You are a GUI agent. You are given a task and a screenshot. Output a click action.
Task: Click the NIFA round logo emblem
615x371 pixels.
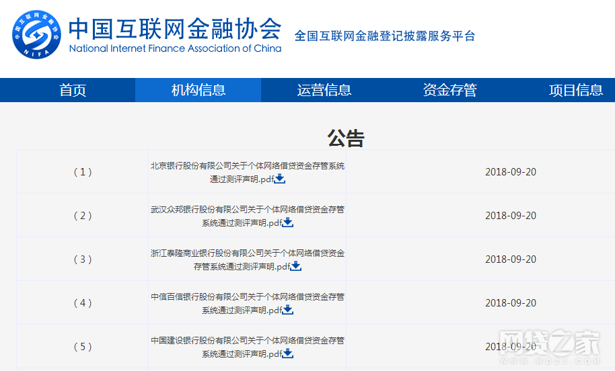tap(36, 35)
